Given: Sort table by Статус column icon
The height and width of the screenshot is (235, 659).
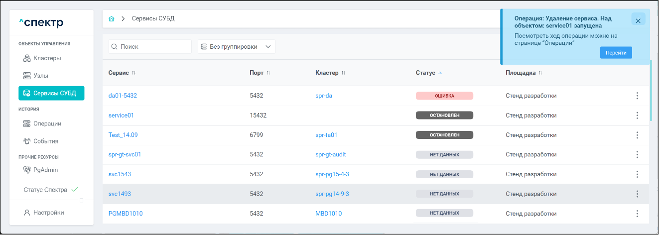Looking at the screenshot, I should coord(440,73).
